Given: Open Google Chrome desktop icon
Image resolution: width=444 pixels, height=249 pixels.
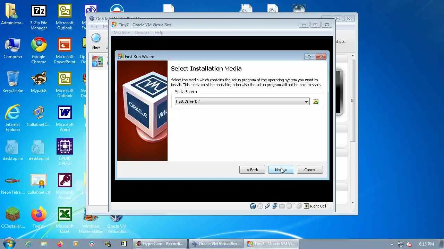Looking at the screenshot, I should tap(39, 51).
